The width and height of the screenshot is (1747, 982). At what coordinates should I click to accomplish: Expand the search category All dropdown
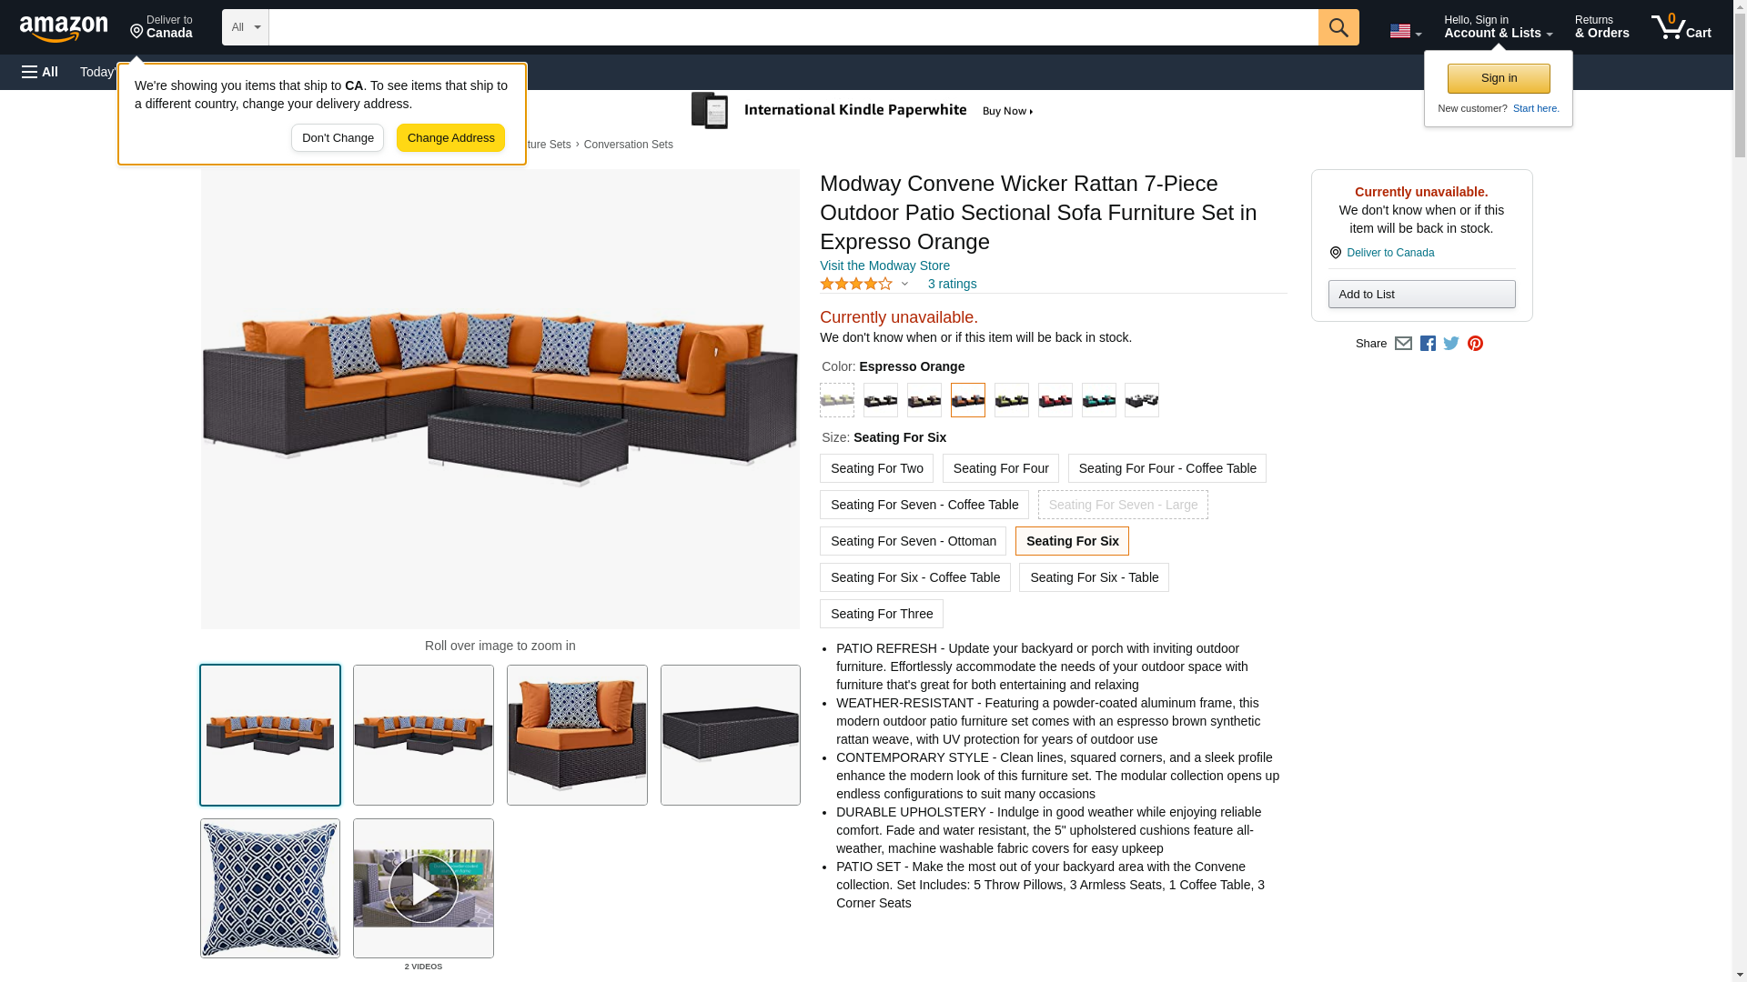(x=245, y=27)
